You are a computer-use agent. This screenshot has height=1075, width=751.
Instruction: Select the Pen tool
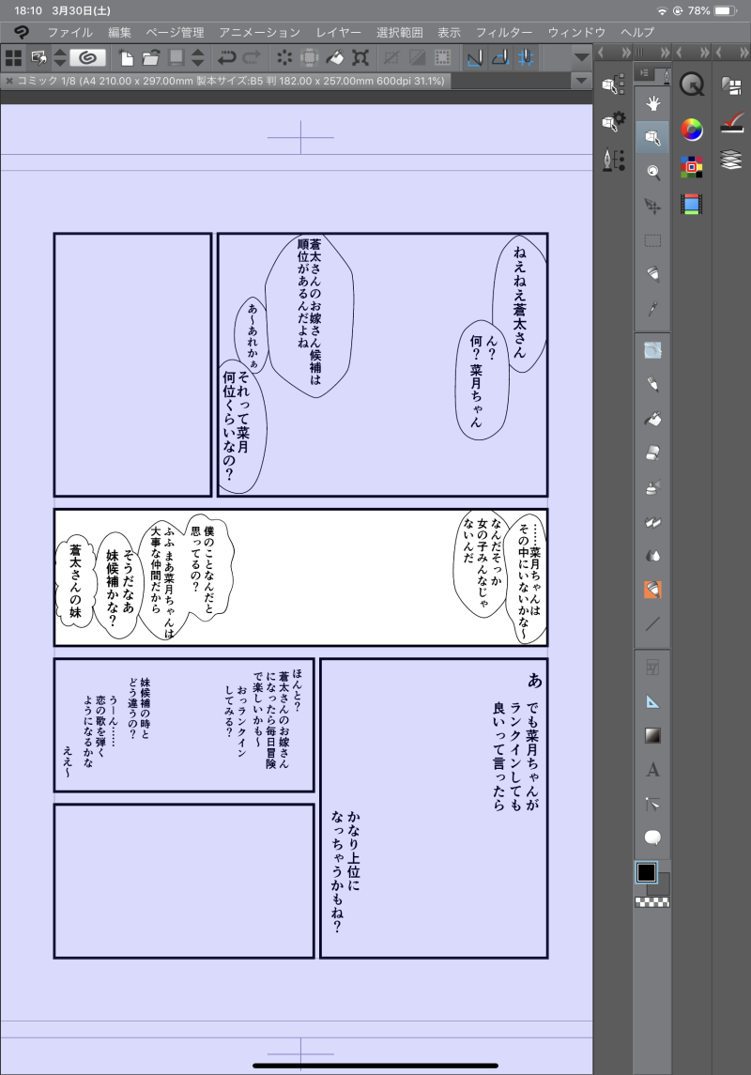pyautogui.click(x=653, y=350)
